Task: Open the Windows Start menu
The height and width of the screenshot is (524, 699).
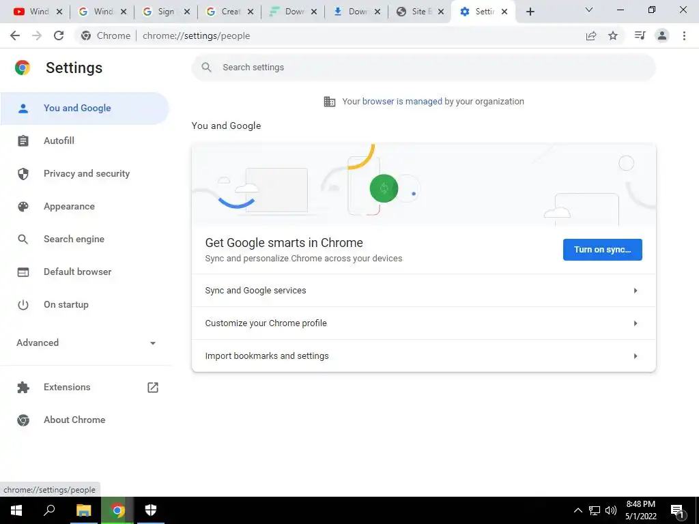Action: pos(16,510)
